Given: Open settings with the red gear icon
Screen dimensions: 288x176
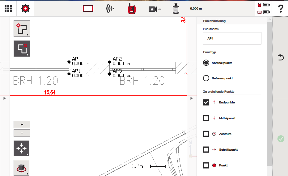Looking at the screenshot, I should 25,8.
